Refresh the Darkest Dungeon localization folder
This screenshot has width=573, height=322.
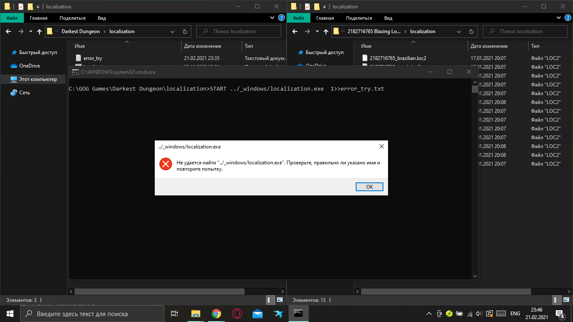point(185,31)
